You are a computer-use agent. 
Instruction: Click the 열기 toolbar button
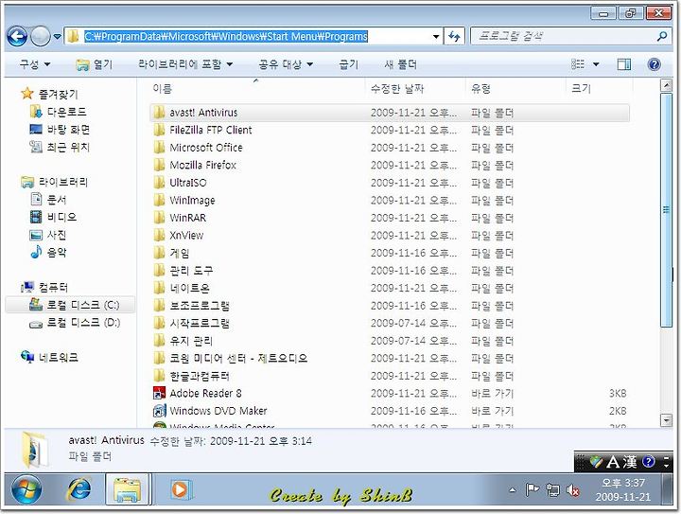tap(95, 64)
